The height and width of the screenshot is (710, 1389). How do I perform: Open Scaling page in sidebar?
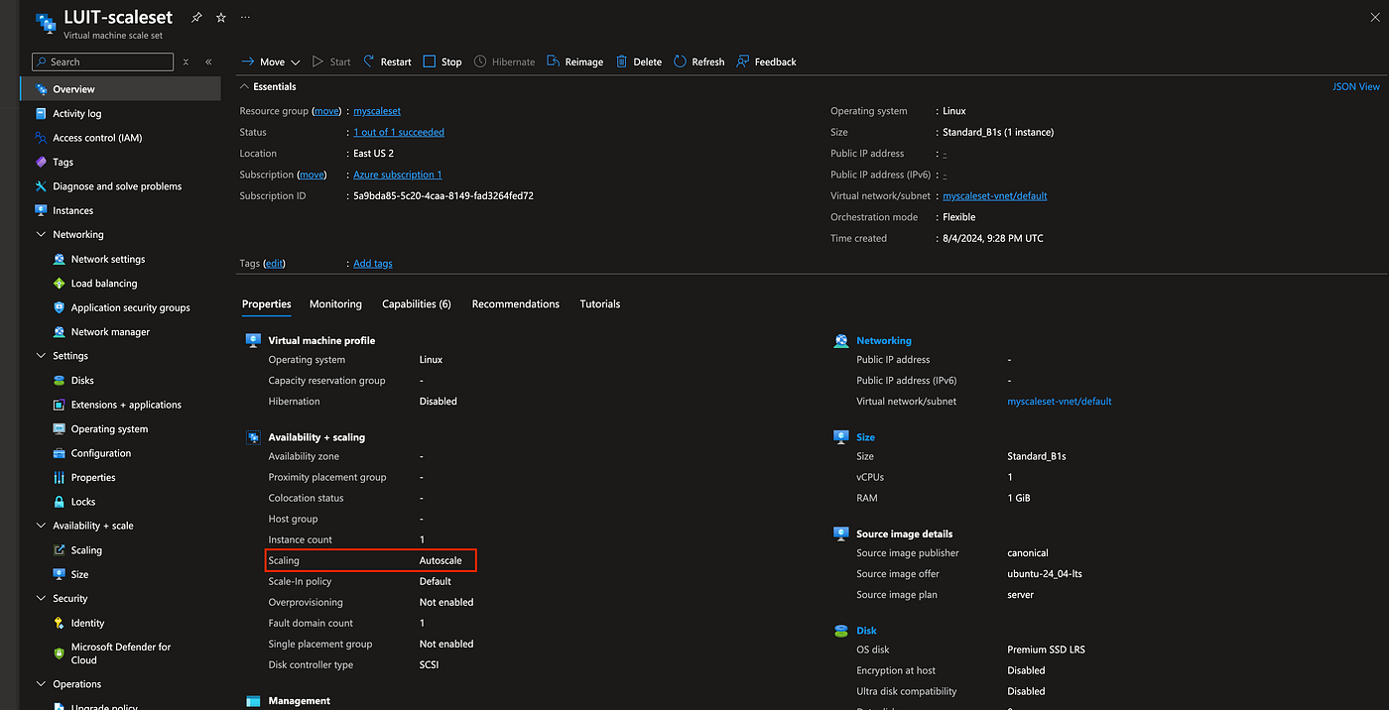coord(86,550)
